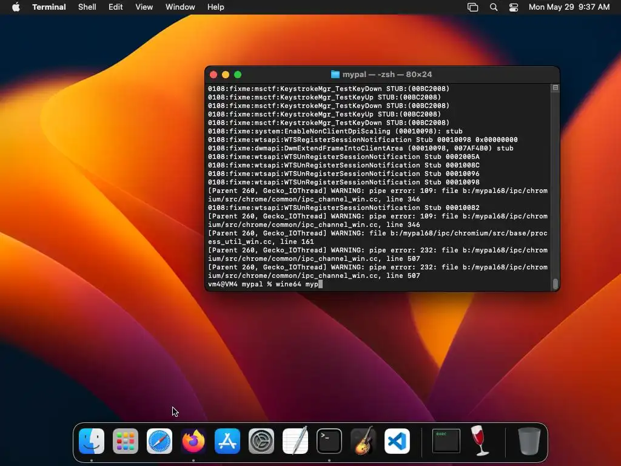Viewport: 621px width, 466px height.
Task: Click 'WTSUnRegisterSessionNotification Stub 0002005A' line
Action: tap(344, 157)
